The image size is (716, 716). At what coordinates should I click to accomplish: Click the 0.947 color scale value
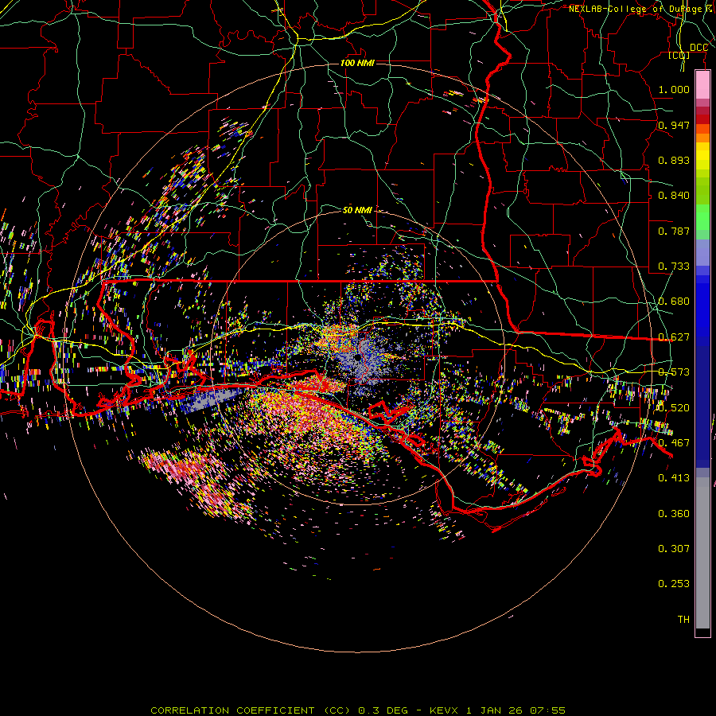pyautogui.click(x=674, y=125)
